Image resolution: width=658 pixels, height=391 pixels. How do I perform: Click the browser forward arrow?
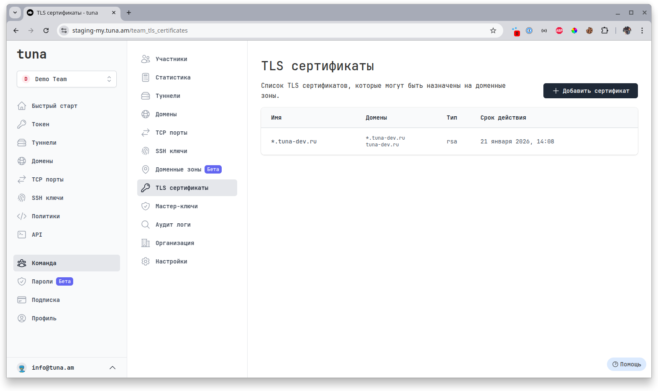click(x=31, y=31)
